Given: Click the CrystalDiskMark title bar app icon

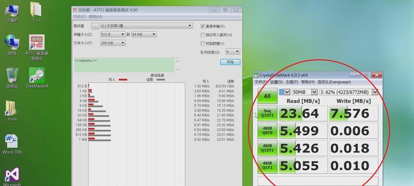Looking at the screenshot, I should pos(256,75).
